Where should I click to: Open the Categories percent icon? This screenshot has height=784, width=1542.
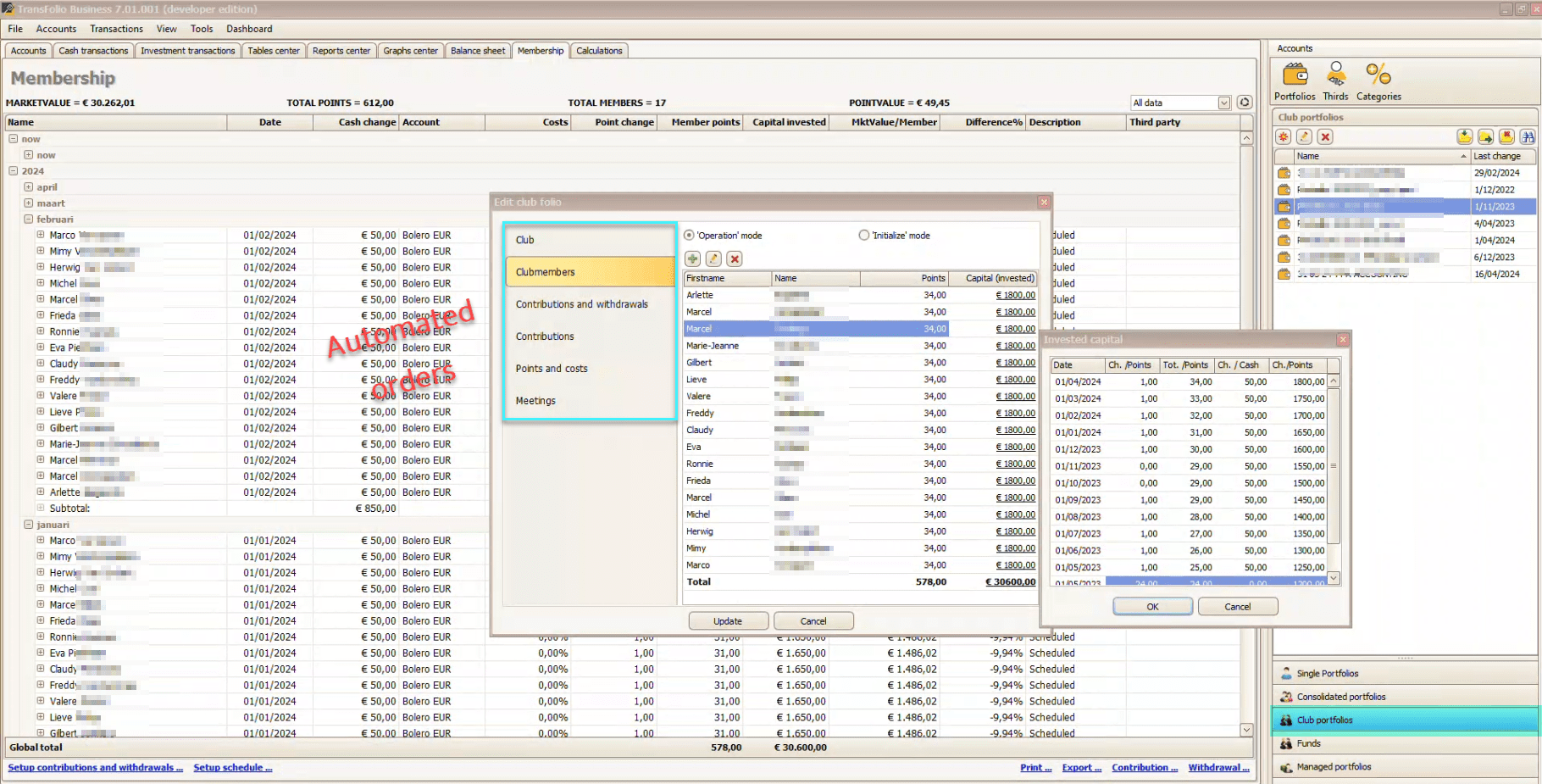(x=1378, y=75)
